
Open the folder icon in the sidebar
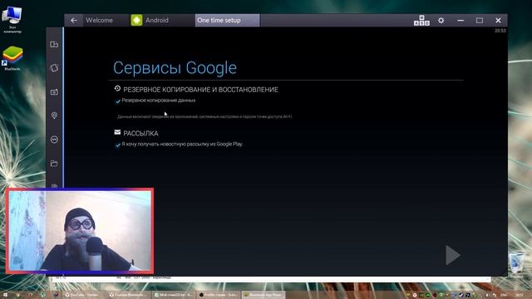(x=54, y=164)
